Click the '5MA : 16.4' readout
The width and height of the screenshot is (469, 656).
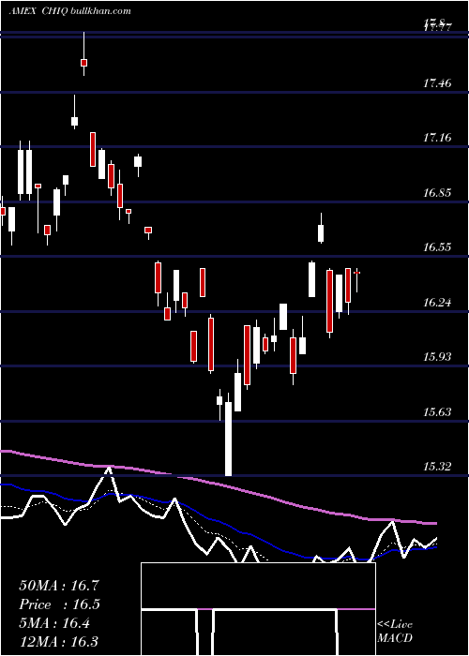coord(54,623)
